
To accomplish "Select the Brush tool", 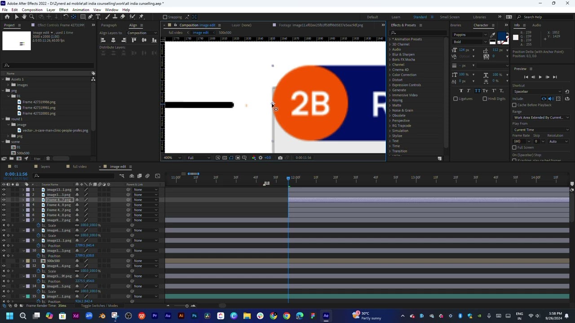I will tap(107, 17).
